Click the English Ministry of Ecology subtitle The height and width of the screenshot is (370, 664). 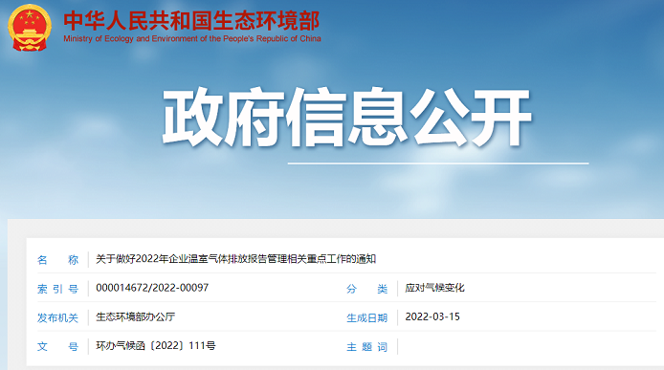192,38
